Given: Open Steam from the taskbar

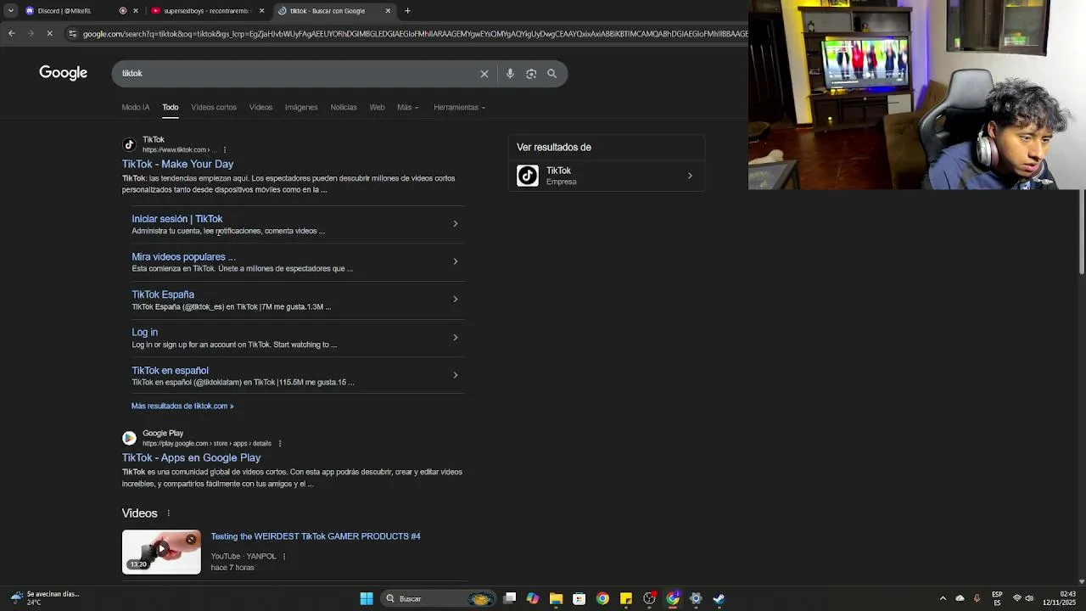Looking at the screenshot, I should tap(719, 598).
